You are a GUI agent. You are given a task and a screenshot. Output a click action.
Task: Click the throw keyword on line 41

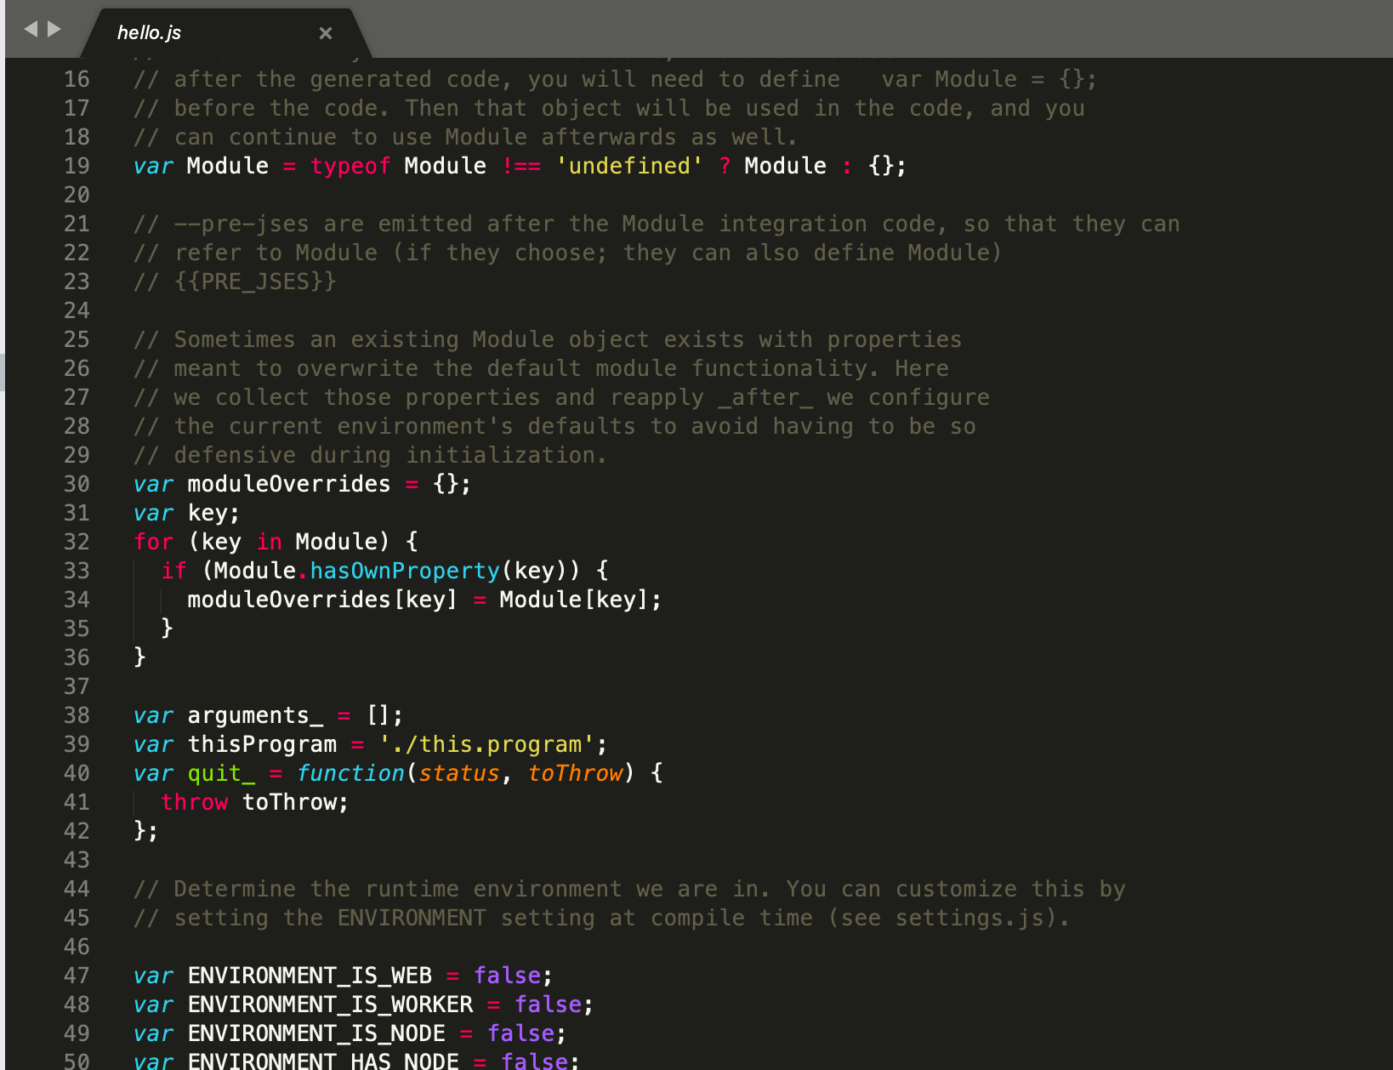pyautogui.click(x=194, y=802)
